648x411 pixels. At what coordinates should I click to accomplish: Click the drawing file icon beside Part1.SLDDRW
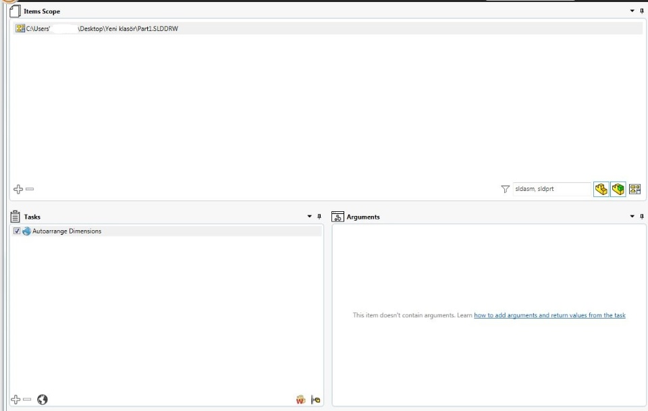coord(20,28)
